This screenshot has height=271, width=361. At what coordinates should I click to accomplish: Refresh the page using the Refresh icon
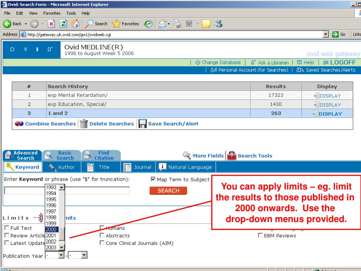pos(63,24)
